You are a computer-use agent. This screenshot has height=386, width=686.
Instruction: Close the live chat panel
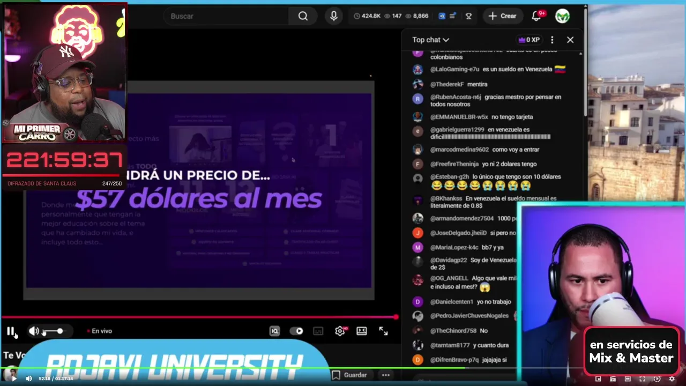tap(570, 40)
